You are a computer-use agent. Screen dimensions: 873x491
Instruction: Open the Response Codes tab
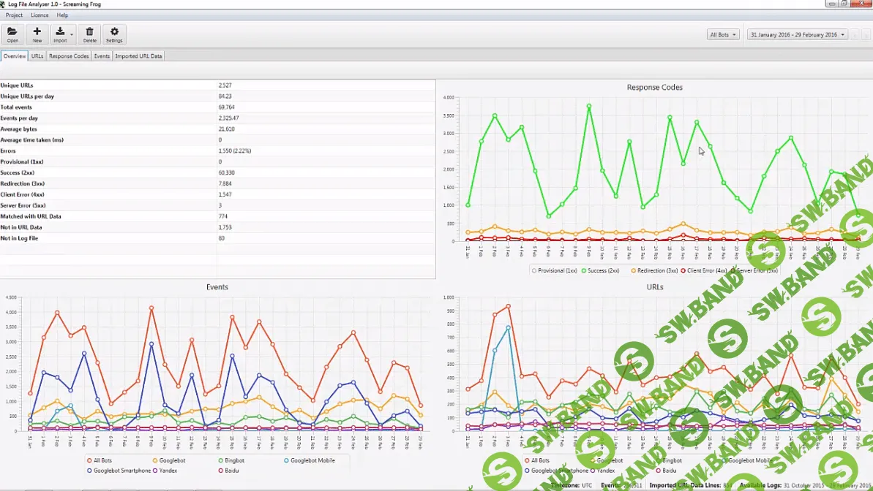coord(68,56)
